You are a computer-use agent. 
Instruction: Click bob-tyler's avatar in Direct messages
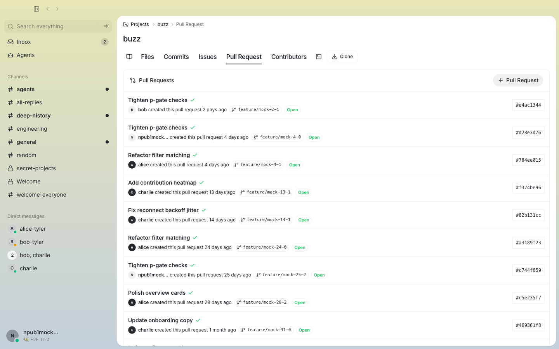(x=12, y=242)
